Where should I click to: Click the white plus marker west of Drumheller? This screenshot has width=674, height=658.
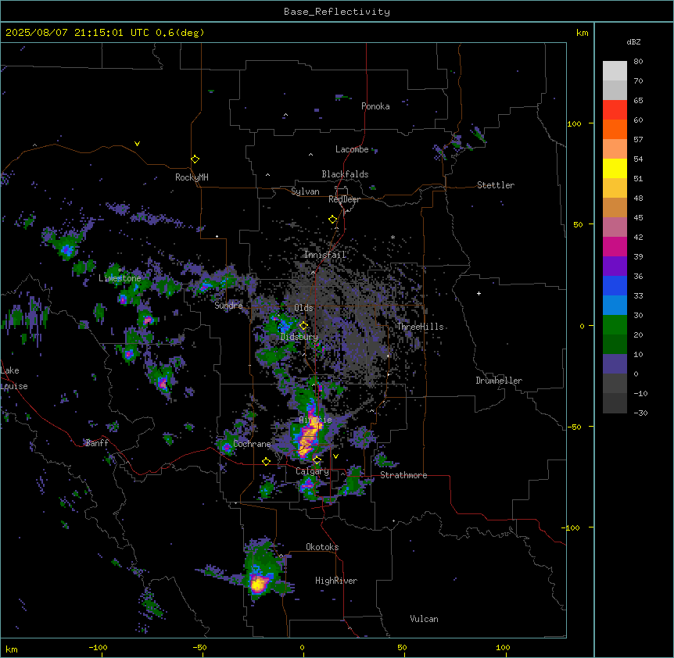point(479,293)
